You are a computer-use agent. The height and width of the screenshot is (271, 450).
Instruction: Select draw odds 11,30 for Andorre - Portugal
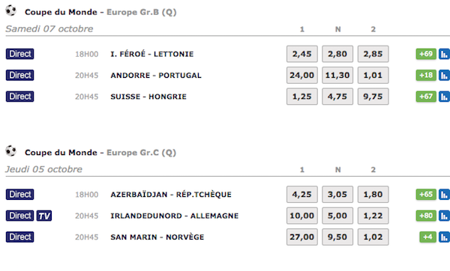[337, 76]
